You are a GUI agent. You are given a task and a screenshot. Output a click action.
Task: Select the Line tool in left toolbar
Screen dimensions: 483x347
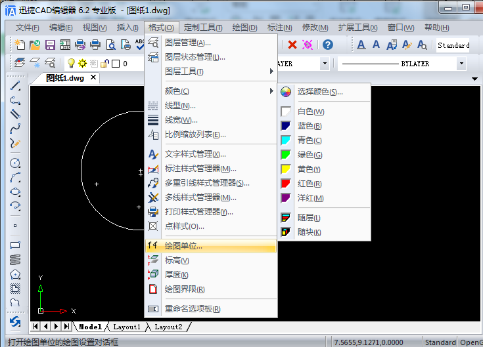(15, 86)
